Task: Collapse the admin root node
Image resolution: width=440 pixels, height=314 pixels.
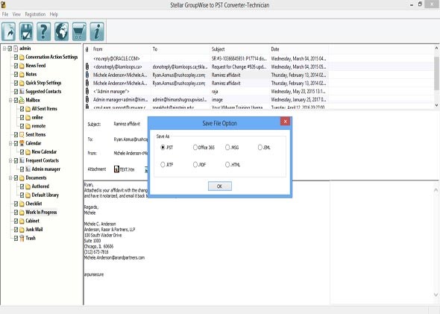Action: click(4, 48)
